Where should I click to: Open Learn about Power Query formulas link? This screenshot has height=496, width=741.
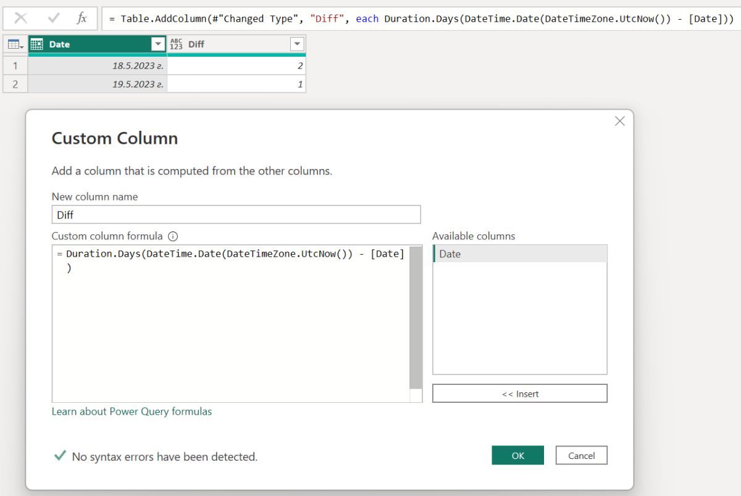tap(132, 411)
